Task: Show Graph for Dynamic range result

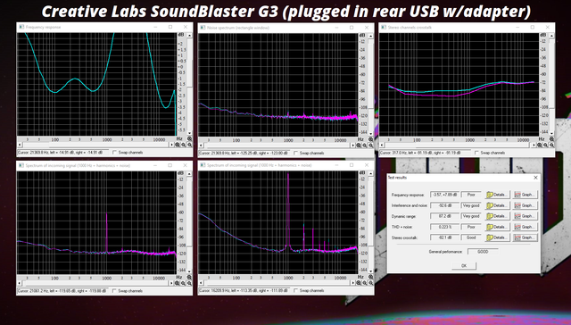Action: coord(525,216)
